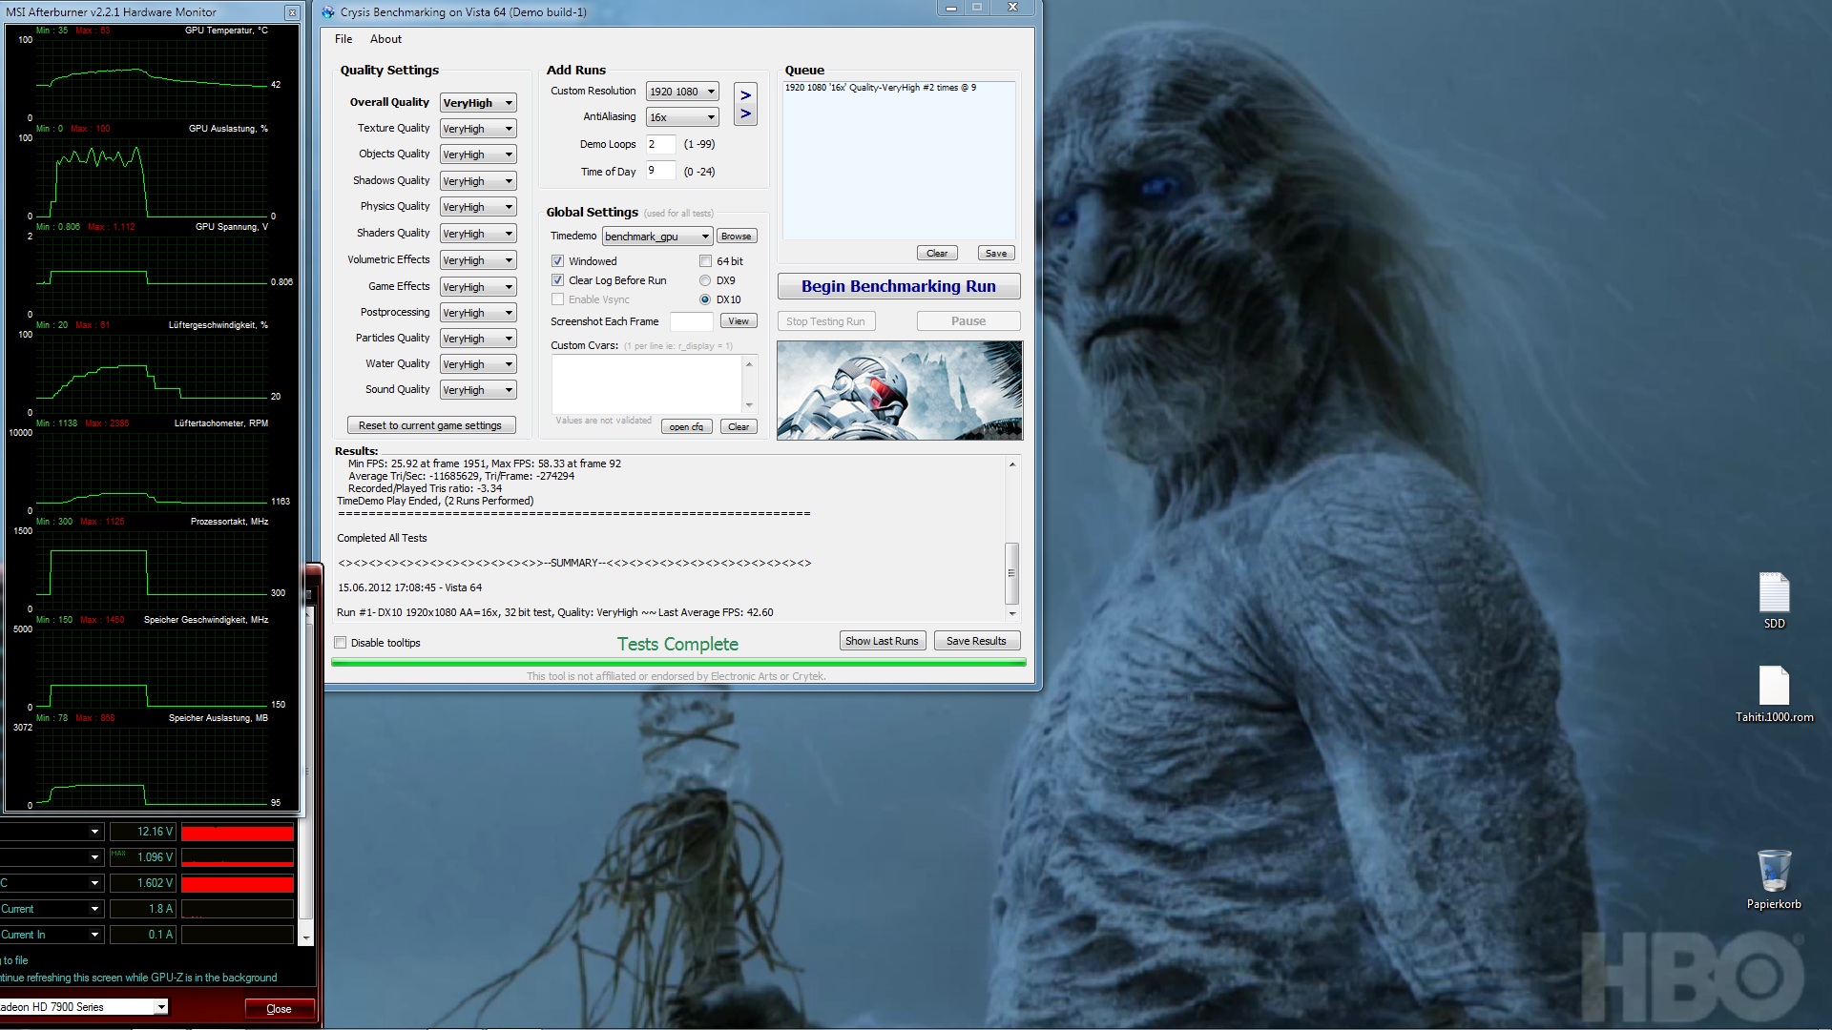This screenshot has width=1832, height=1030.
Task: Toggle the Windowed checkbox
Action: click(558, 261)
